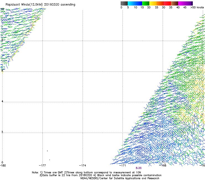205x180 pixels.
Task: Click the -168 longitude axis label
Action: coord(163,166)
